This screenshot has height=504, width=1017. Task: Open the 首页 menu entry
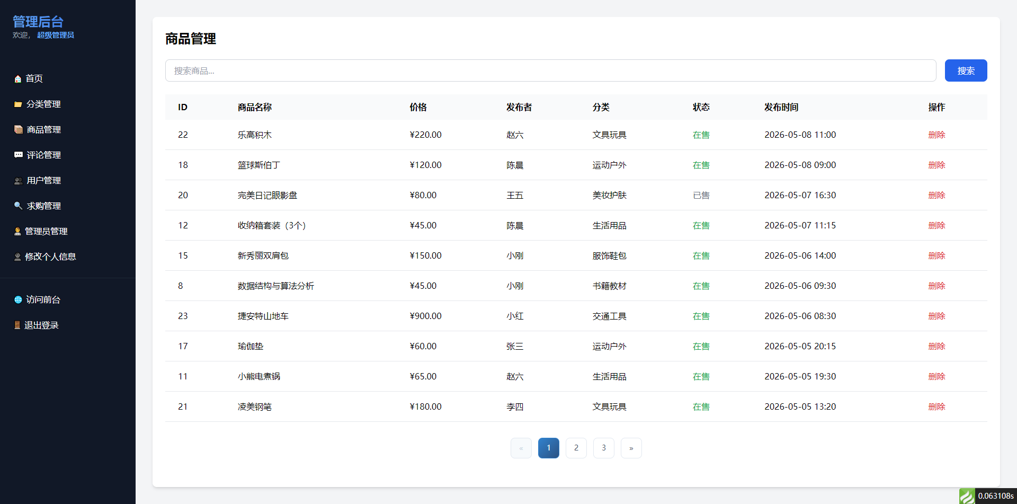34,78
